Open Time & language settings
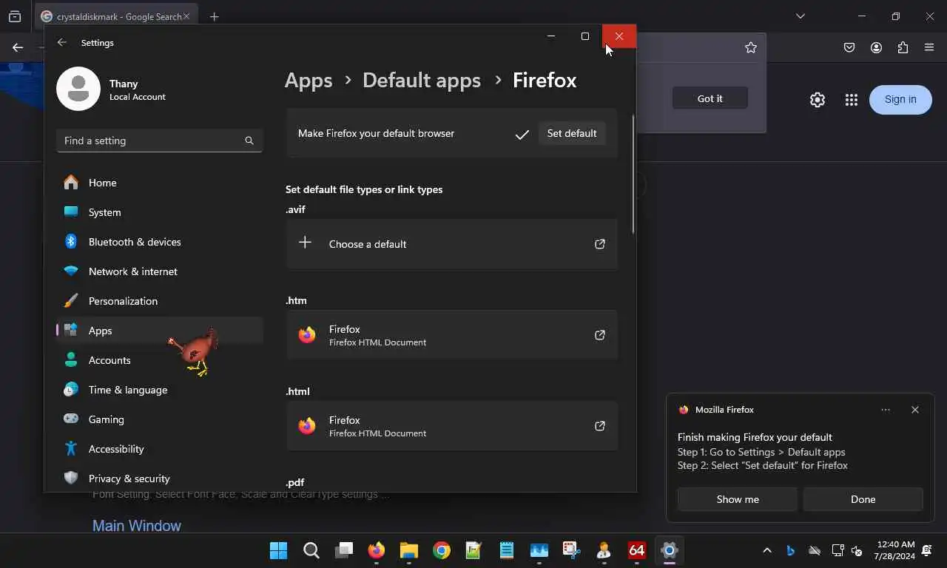Viewport: 947px width, 568px height. point(159,390)
